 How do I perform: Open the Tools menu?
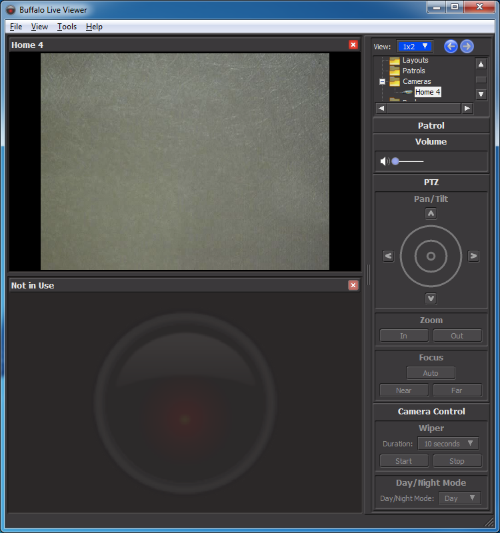pyautogui.click(x=67, y=27)
